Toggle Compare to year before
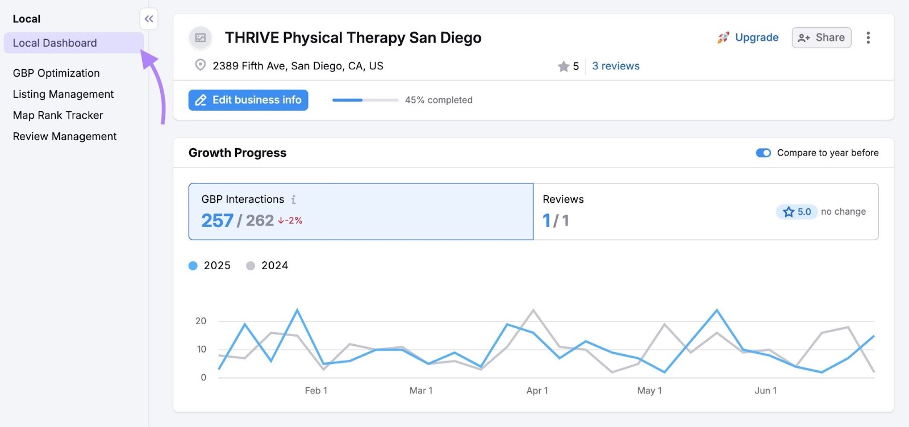Image resolution: width=909 pixels, height=427 pixels. click(764, 153)
